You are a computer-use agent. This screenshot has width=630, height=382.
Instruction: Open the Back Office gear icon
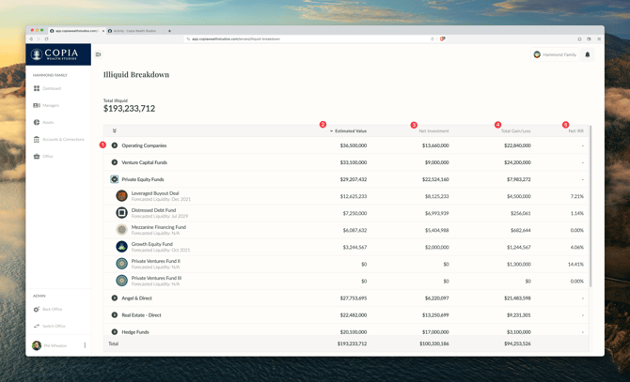click(x=37, y=309)
